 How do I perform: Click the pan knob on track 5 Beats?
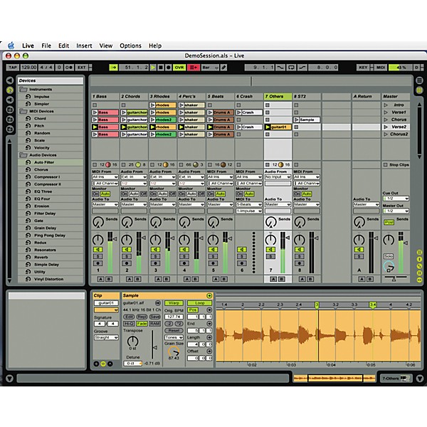213,240
